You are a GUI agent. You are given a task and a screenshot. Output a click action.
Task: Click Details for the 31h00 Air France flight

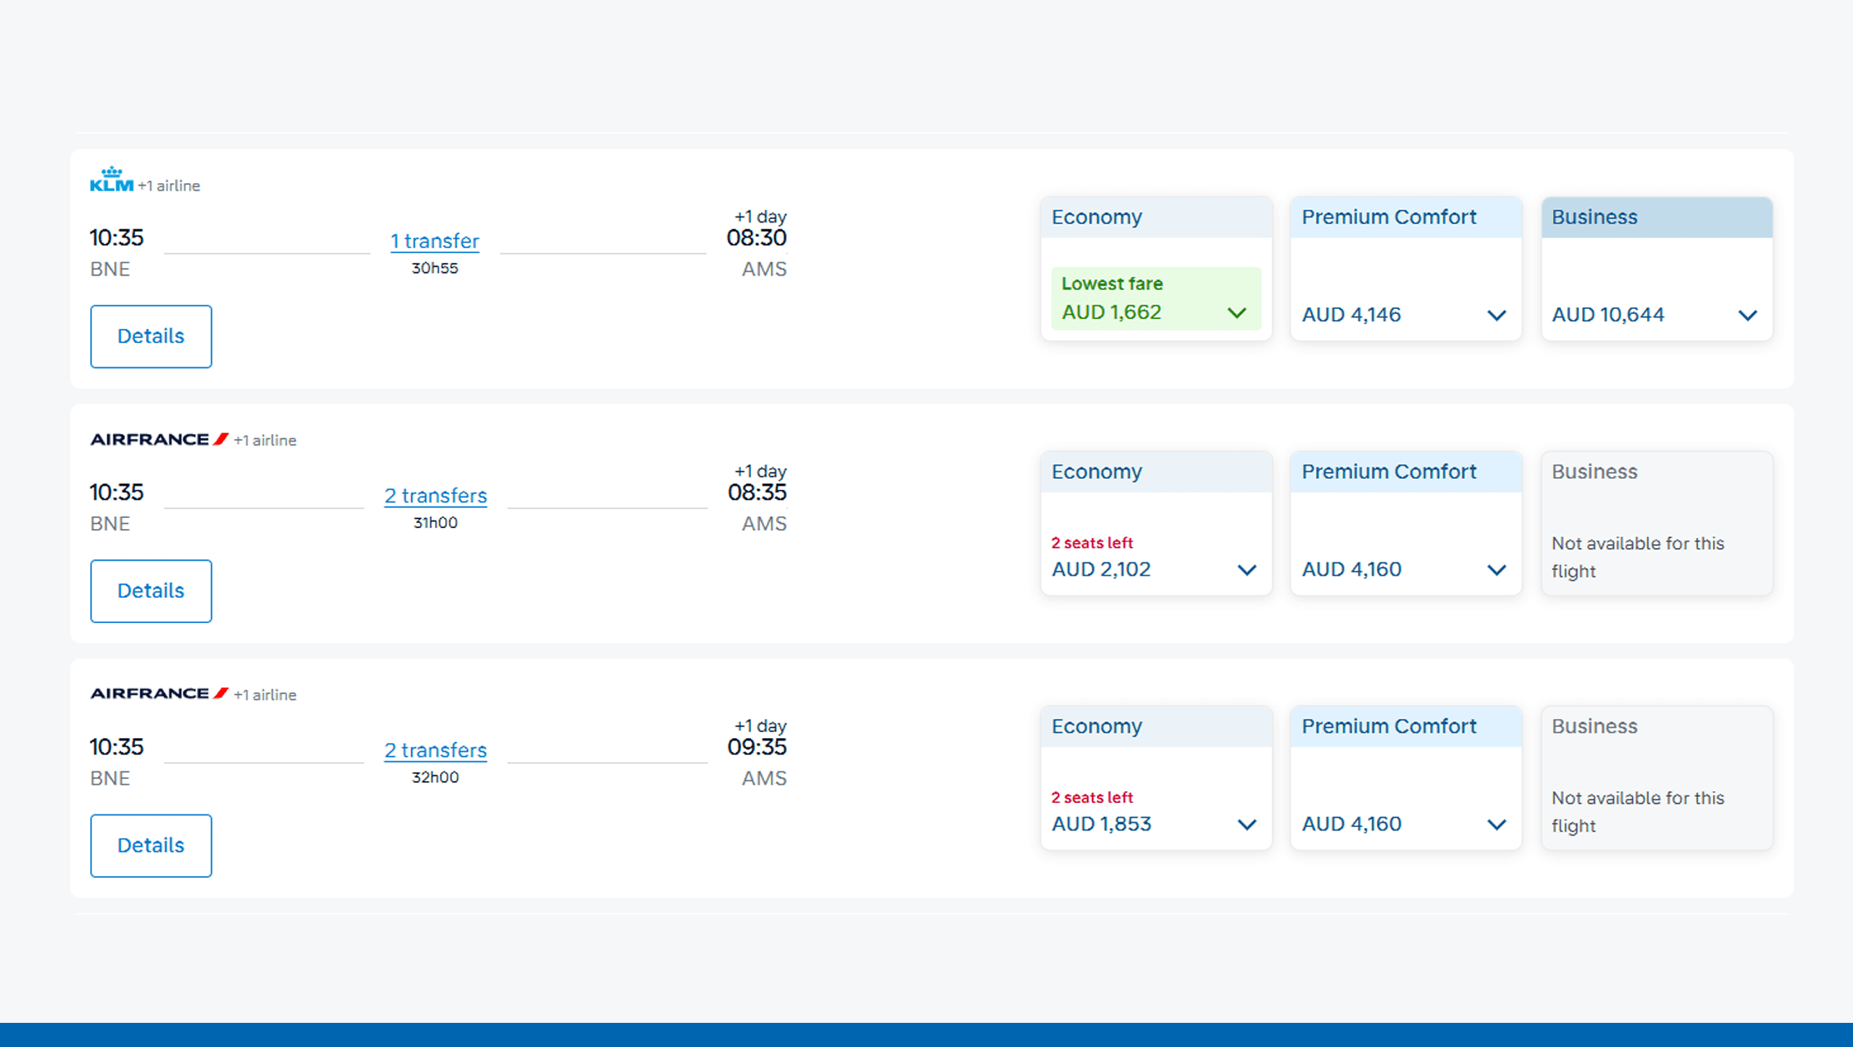(151, 591)
